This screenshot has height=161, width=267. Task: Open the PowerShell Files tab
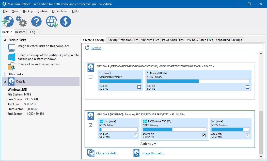tap(173, 40)
